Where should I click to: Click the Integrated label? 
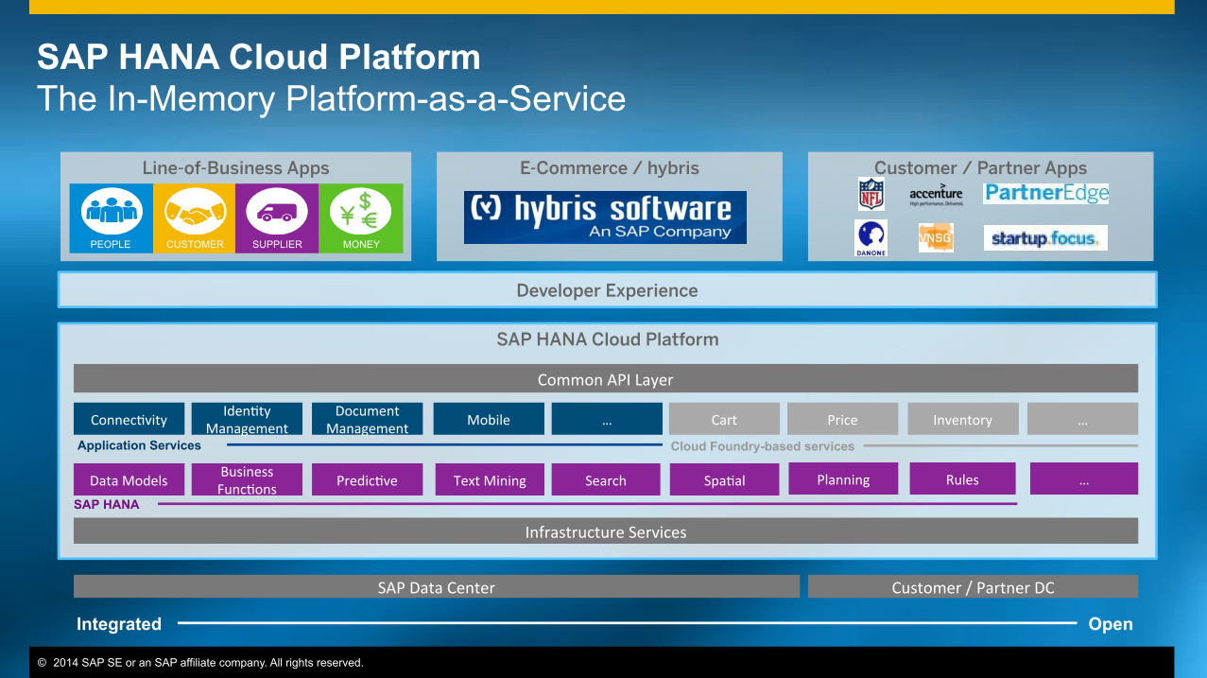pyautogui.click(x=119, y=623)
